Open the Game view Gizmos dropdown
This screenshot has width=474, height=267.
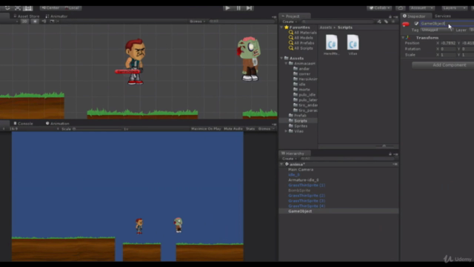pos(266,129)
